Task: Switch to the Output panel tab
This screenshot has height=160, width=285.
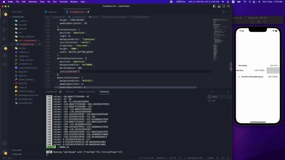Action: 70,92
